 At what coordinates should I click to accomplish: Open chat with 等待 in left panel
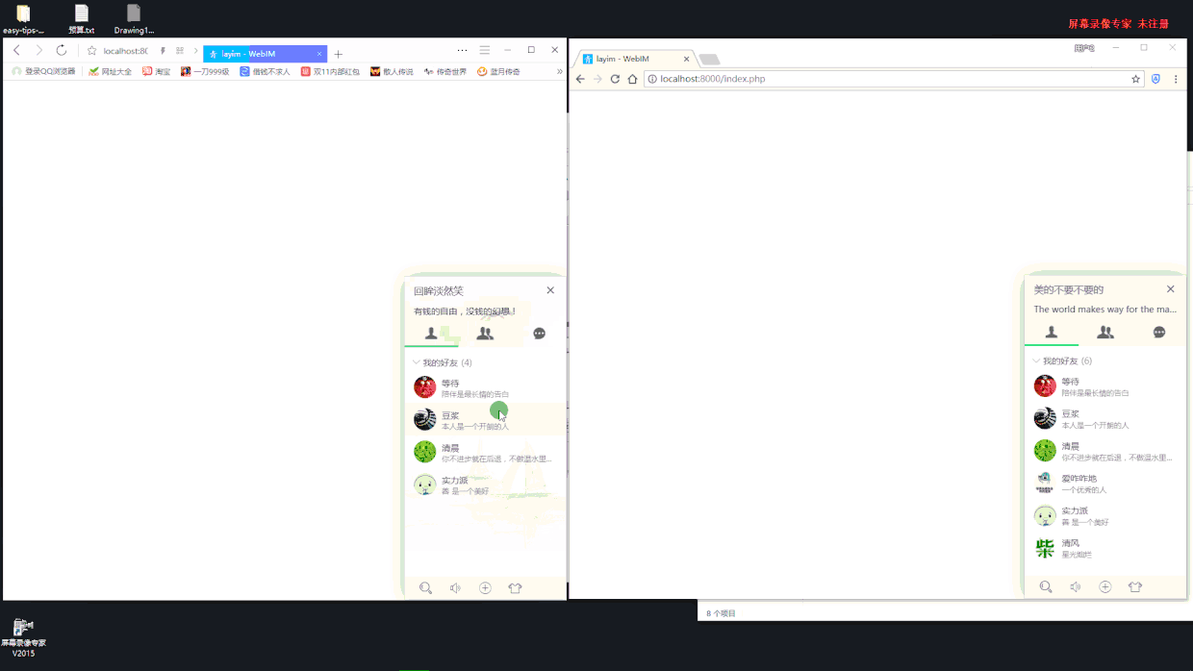pos(485,387)
